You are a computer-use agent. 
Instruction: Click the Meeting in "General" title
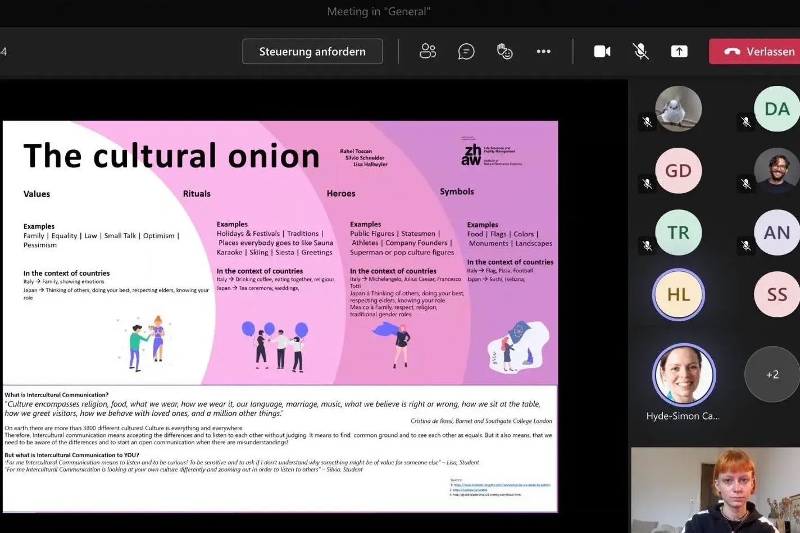click(379, 12)
